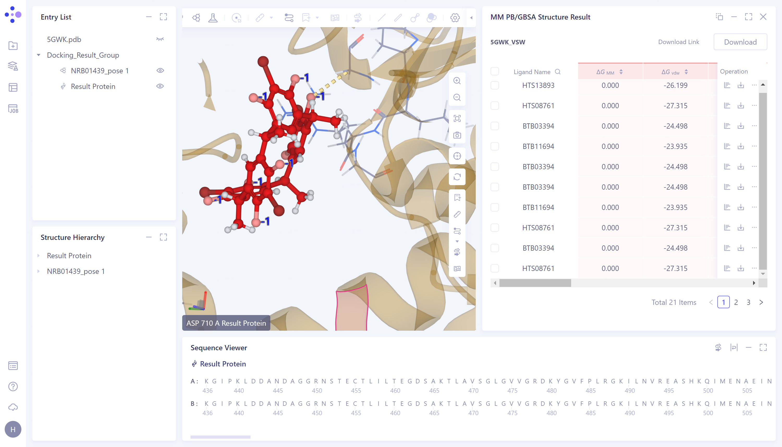Reset the 3D view with the refresh icon
The width and height of the screenshot is (782, 447).
coord(457,177)
